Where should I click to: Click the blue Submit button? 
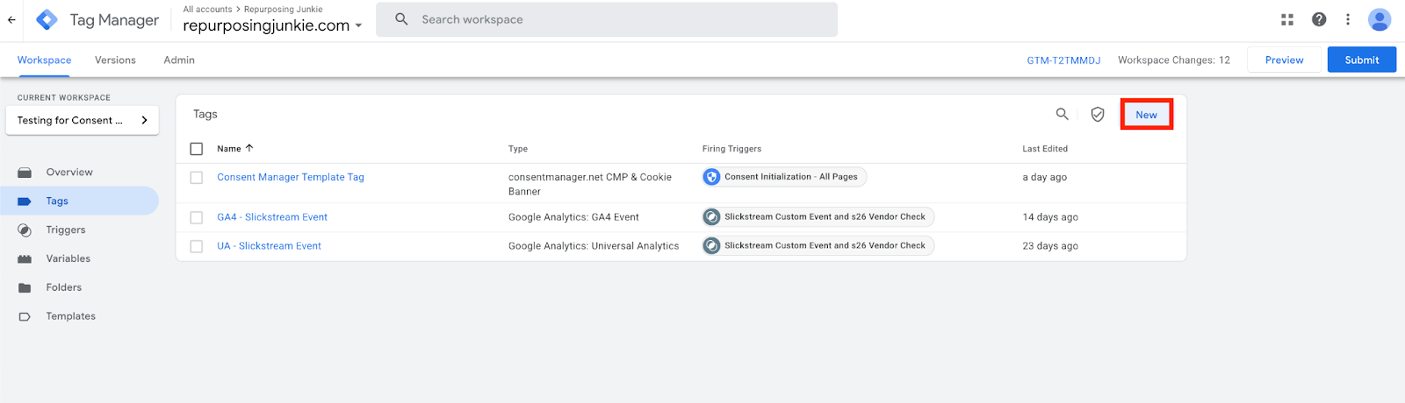(x=1362, y=60)
